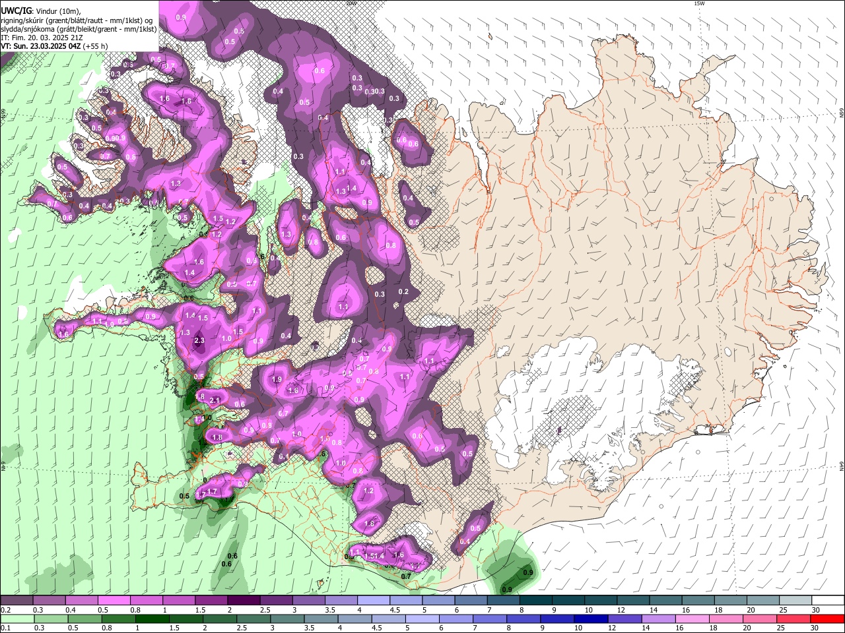Image resolution: width=845 pixels, height=633 pixels.
Task: Select the medium green swatch above lower '0.5'
Action: (84, 618)
